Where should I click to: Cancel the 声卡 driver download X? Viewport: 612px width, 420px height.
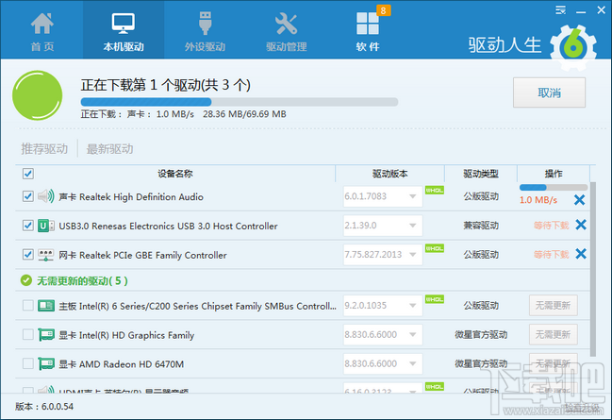point(580,200)
